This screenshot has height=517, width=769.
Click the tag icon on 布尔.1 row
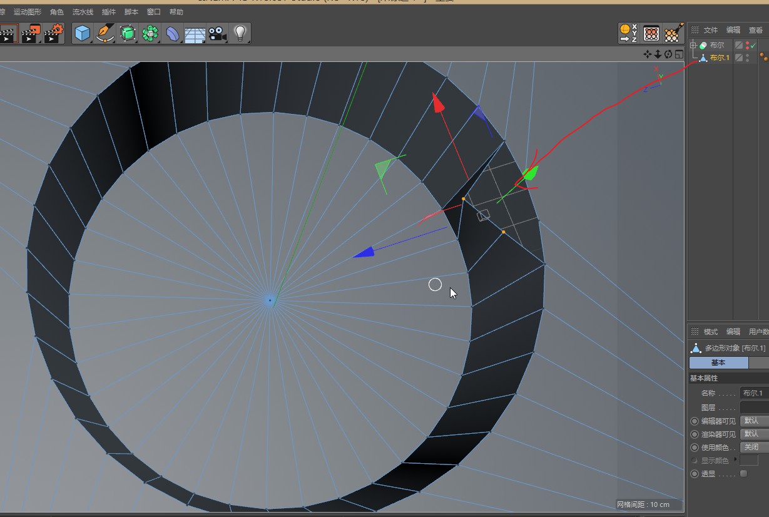(x=764, y=57)
